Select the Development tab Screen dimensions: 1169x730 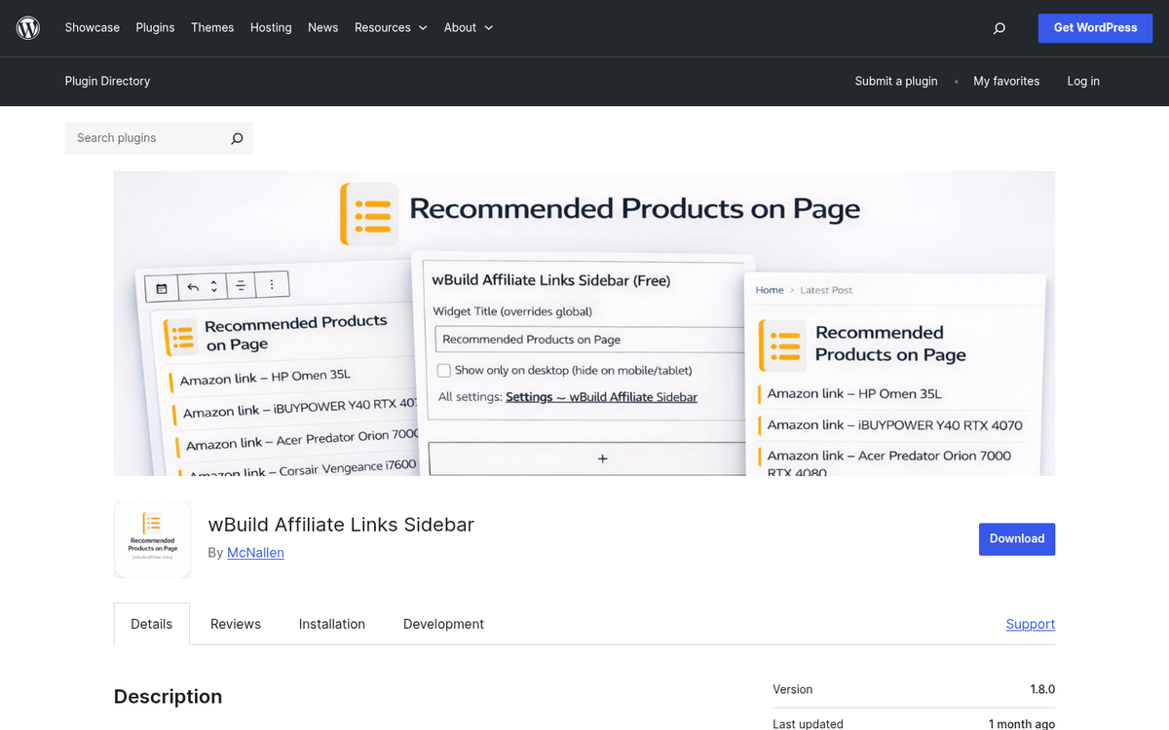(443, 624)
